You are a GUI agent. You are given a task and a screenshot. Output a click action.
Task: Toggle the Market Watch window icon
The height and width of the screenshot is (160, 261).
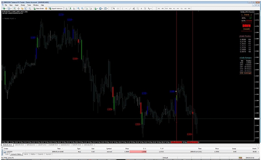click(15, 8)
